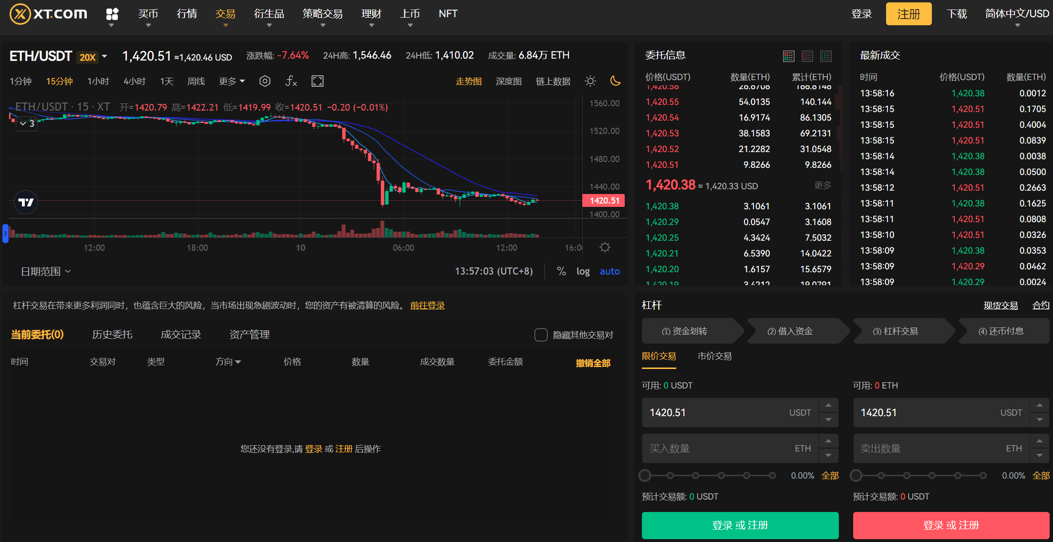Show only buy orders in order book
The width and height of the screenshot is (1053, 542).
pyautogui.click(x=826, y=56)
